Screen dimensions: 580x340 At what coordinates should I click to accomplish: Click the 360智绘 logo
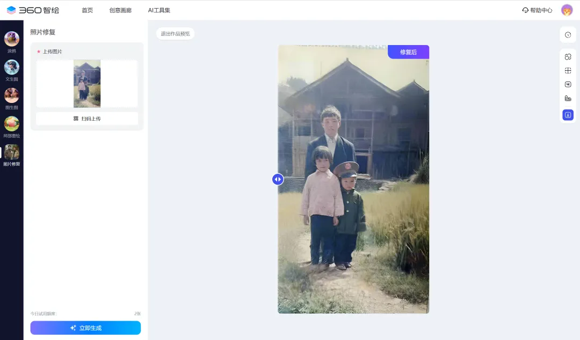pyautogui.click(x=33, y=10)
